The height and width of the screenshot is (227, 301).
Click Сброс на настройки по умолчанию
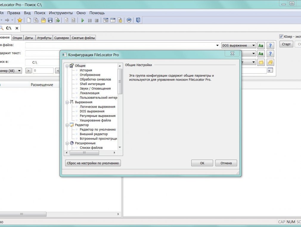(x=93, y=163)
